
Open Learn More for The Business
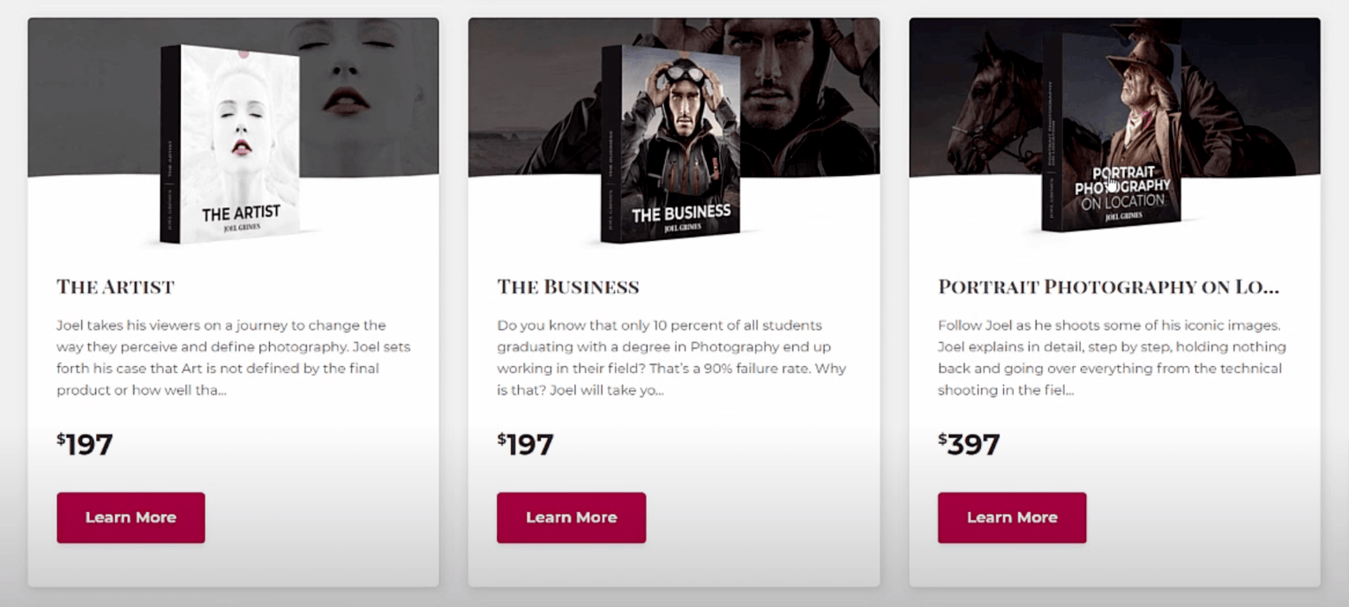click(571, 517)
